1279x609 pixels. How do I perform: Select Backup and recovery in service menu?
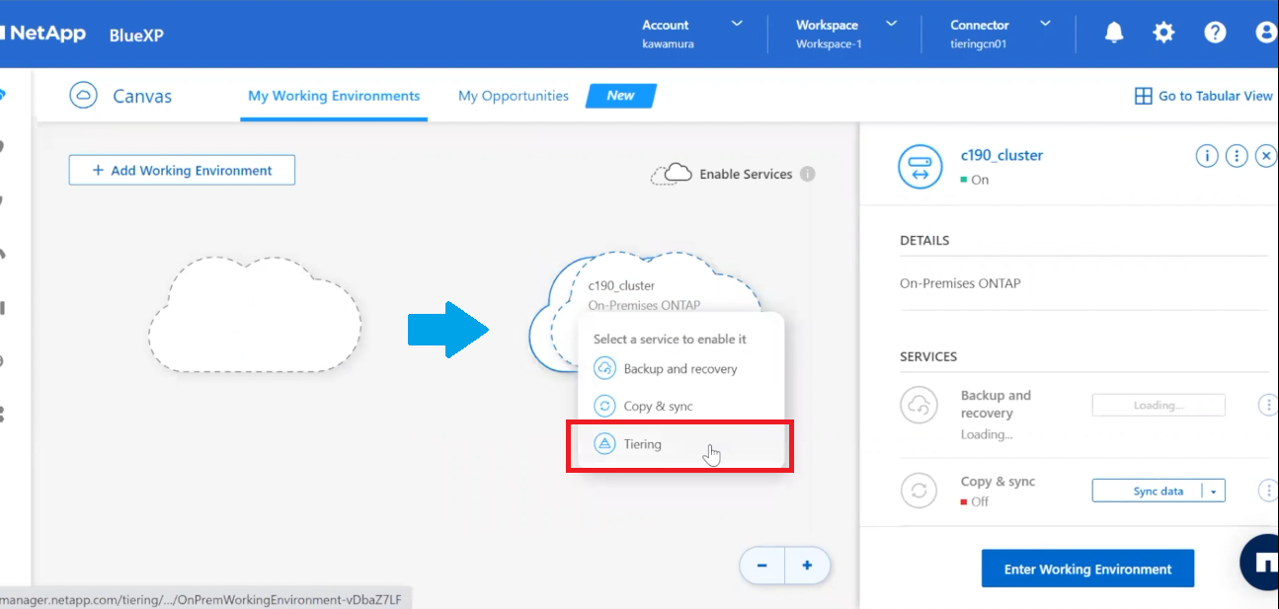[680, 369]
